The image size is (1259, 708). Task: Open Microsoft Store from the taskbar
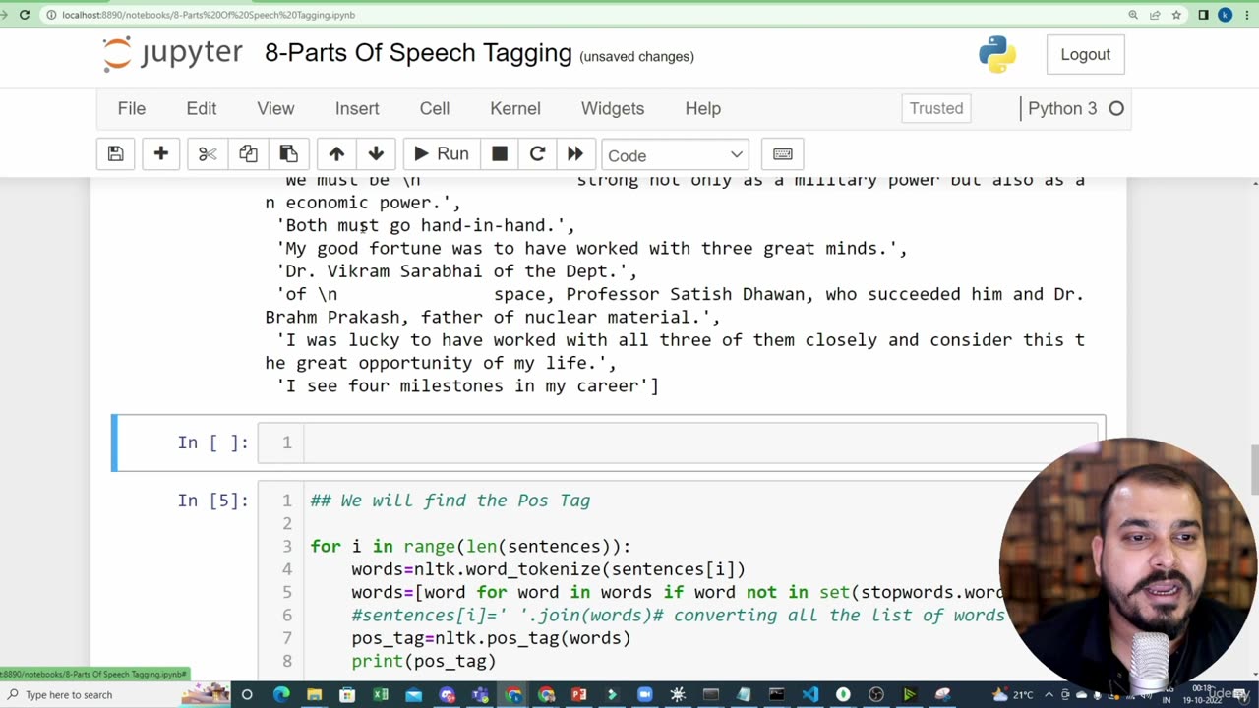coord(347,695)
